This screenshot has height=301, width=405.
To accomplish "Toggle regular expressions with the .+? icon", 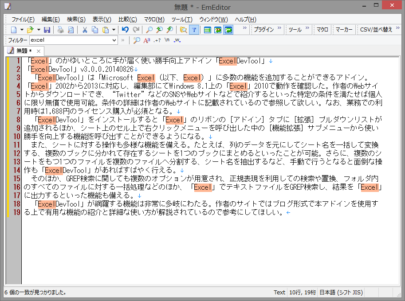I will pos(157,40).
